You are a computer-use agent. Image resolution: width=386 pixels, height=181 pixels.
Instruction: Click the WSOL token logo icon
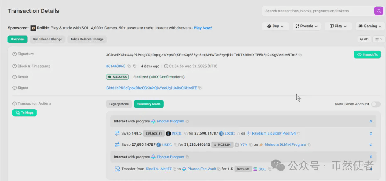(x=169, y=134)
